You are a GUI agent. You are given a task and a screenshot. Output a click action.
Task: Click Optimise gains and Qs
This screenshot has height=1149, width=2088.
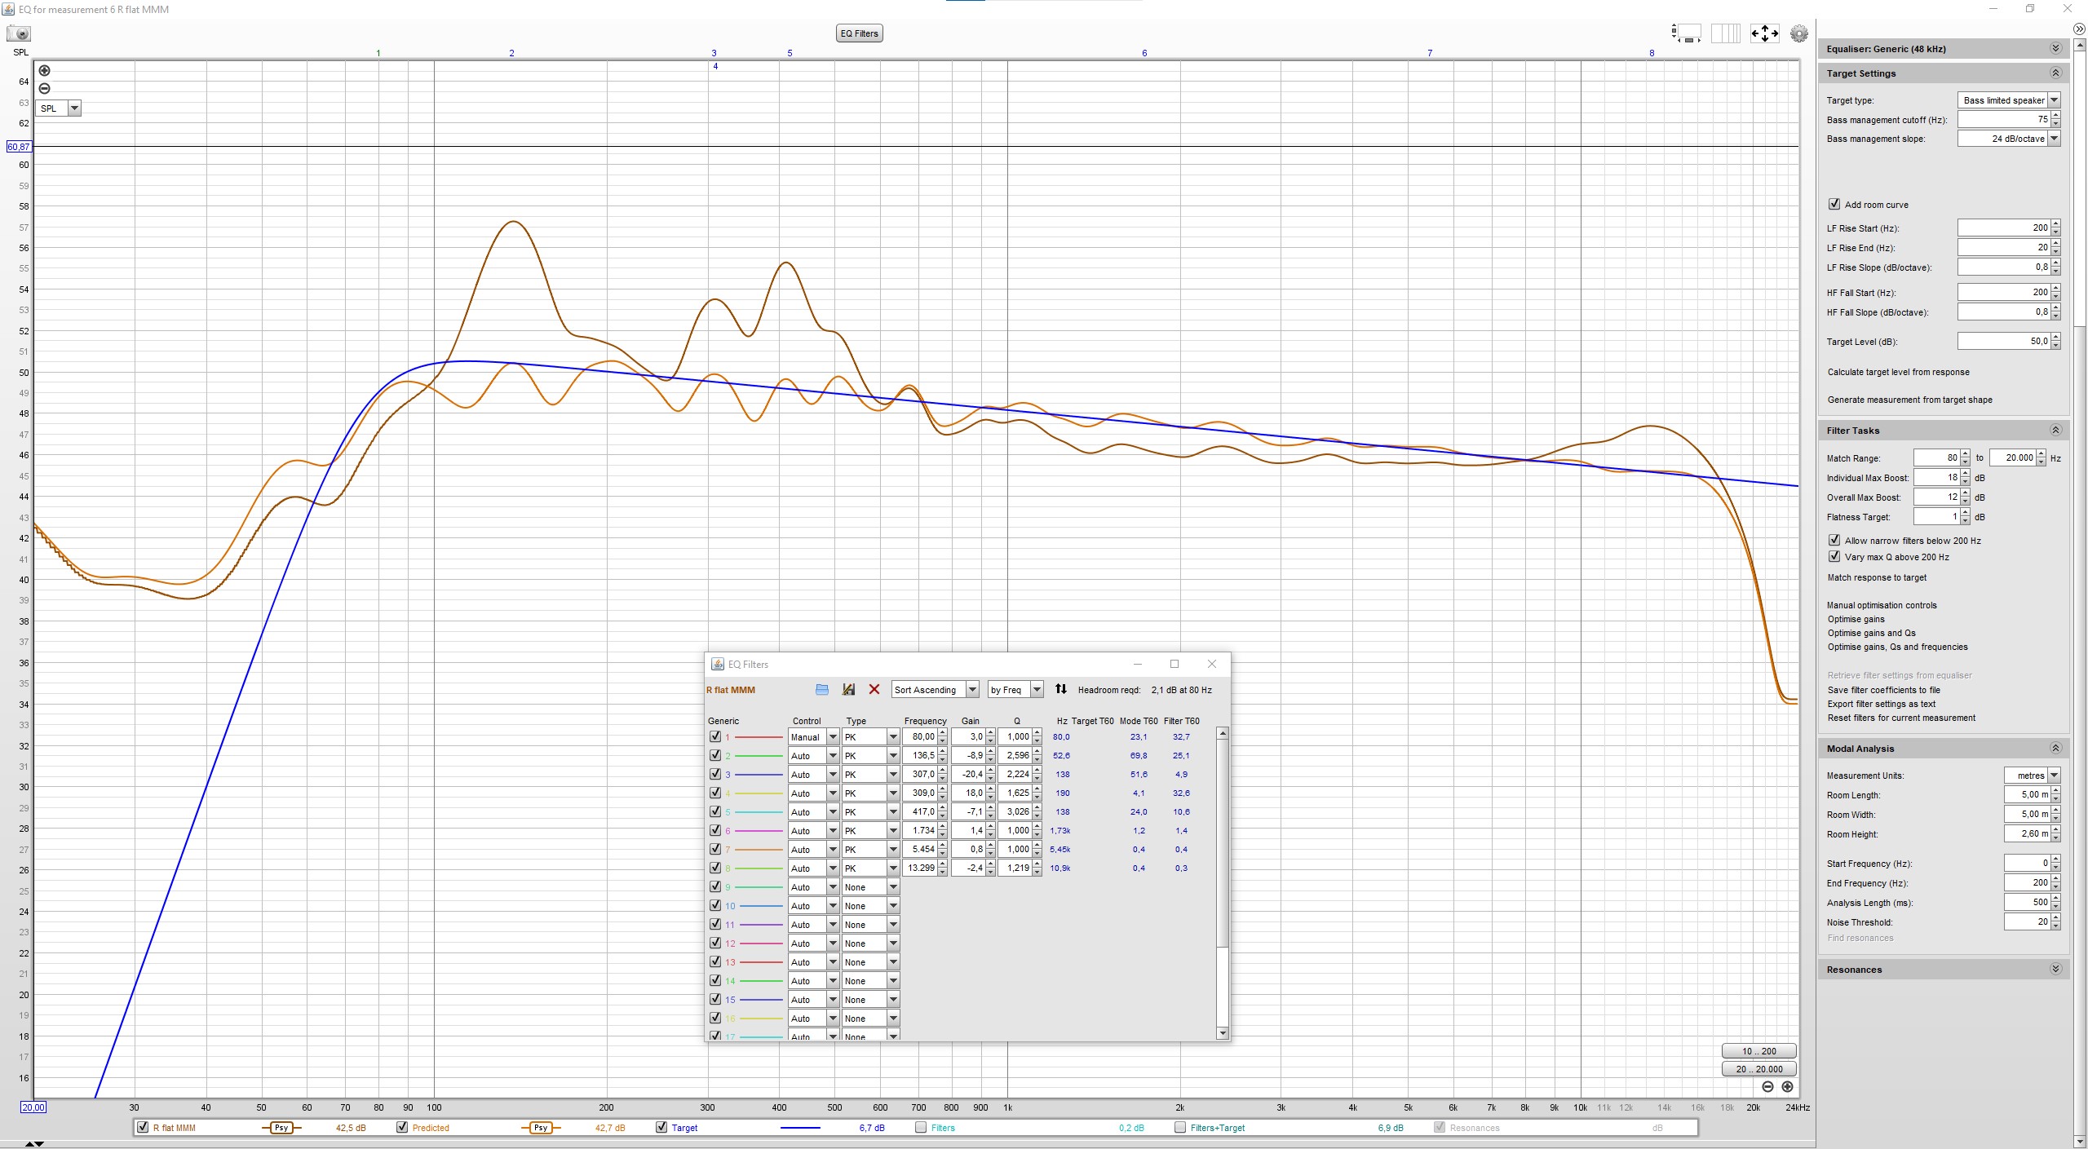coord(1871,633)
